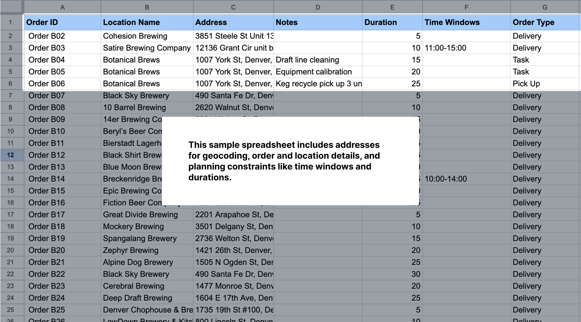Click the Satire Brewing Company cell

click(x=147, y=48)
